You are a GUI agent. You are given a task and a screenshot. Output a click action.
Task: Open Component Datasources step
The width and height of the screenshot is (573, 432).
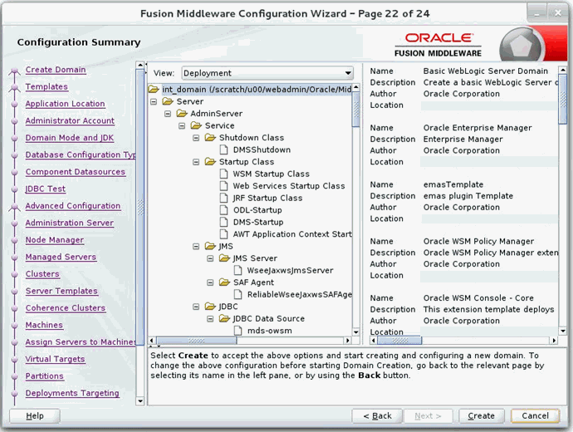[x=76, y=172]
